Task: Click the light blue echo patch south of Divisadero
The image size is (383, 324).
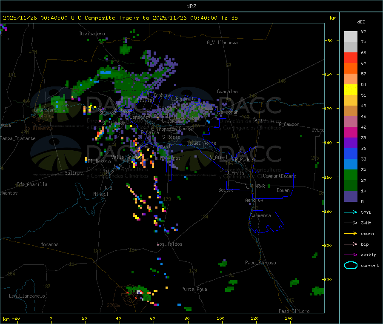Action: coord(106,72)
